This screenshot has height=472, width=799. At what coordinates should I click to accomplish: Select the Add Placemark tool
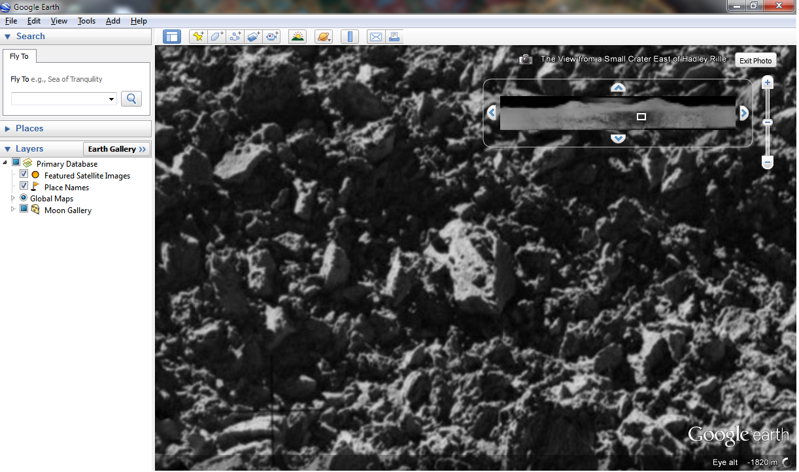tap(197, 37)
